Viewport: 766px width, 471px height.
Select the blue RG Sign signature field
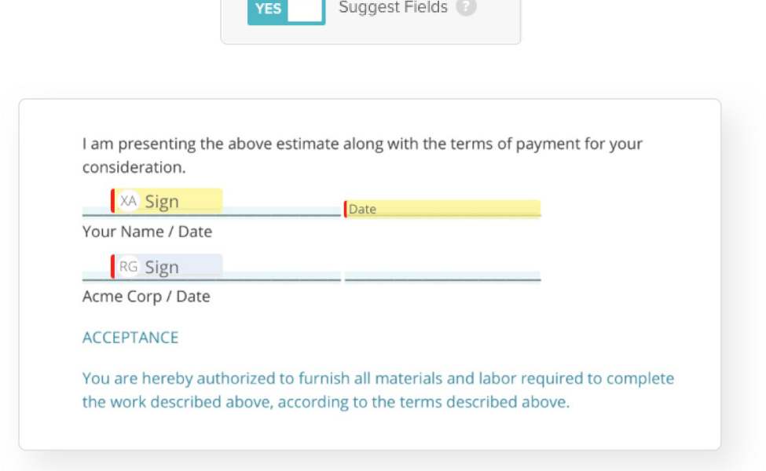point(167,266)
